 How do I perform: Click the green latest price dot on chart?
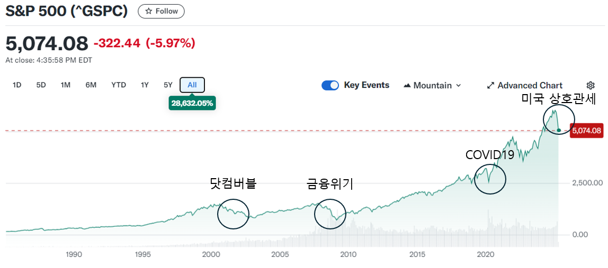pos(559,130)
